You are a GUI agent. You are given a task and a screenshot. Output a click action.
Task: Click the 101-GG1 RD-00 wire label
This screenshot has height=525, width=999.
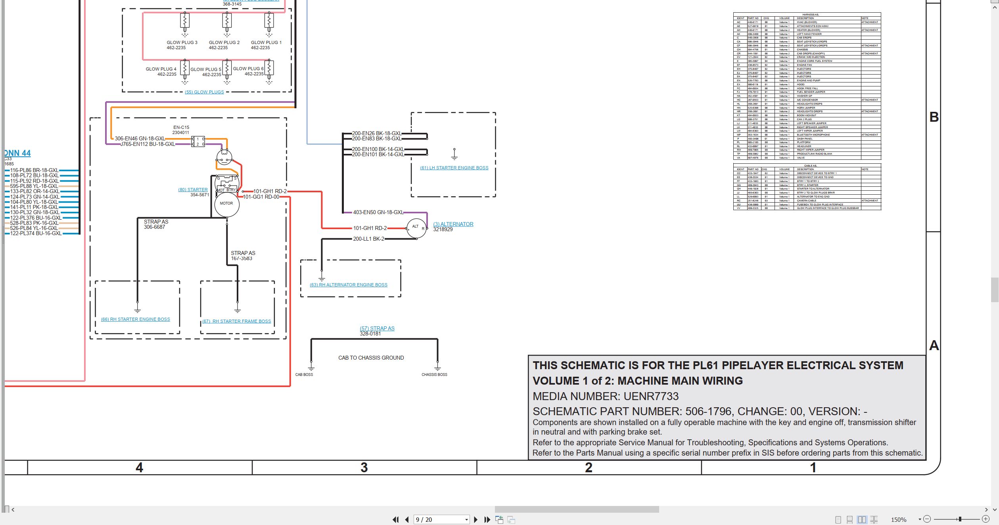pyautogui.click(x=261, y=197)
